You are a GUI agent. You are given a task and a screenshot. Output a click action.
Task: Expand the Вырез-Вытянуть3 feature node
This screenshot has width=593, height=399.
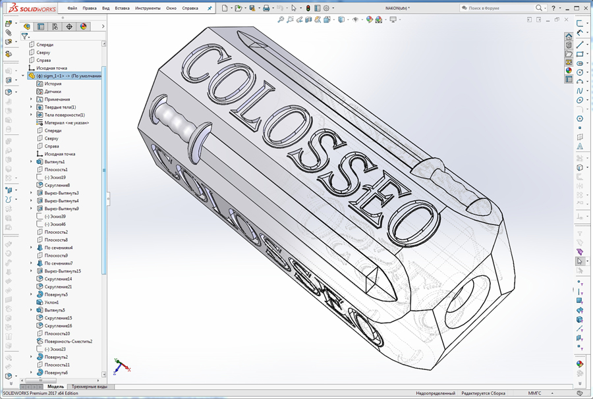point(31,193)
